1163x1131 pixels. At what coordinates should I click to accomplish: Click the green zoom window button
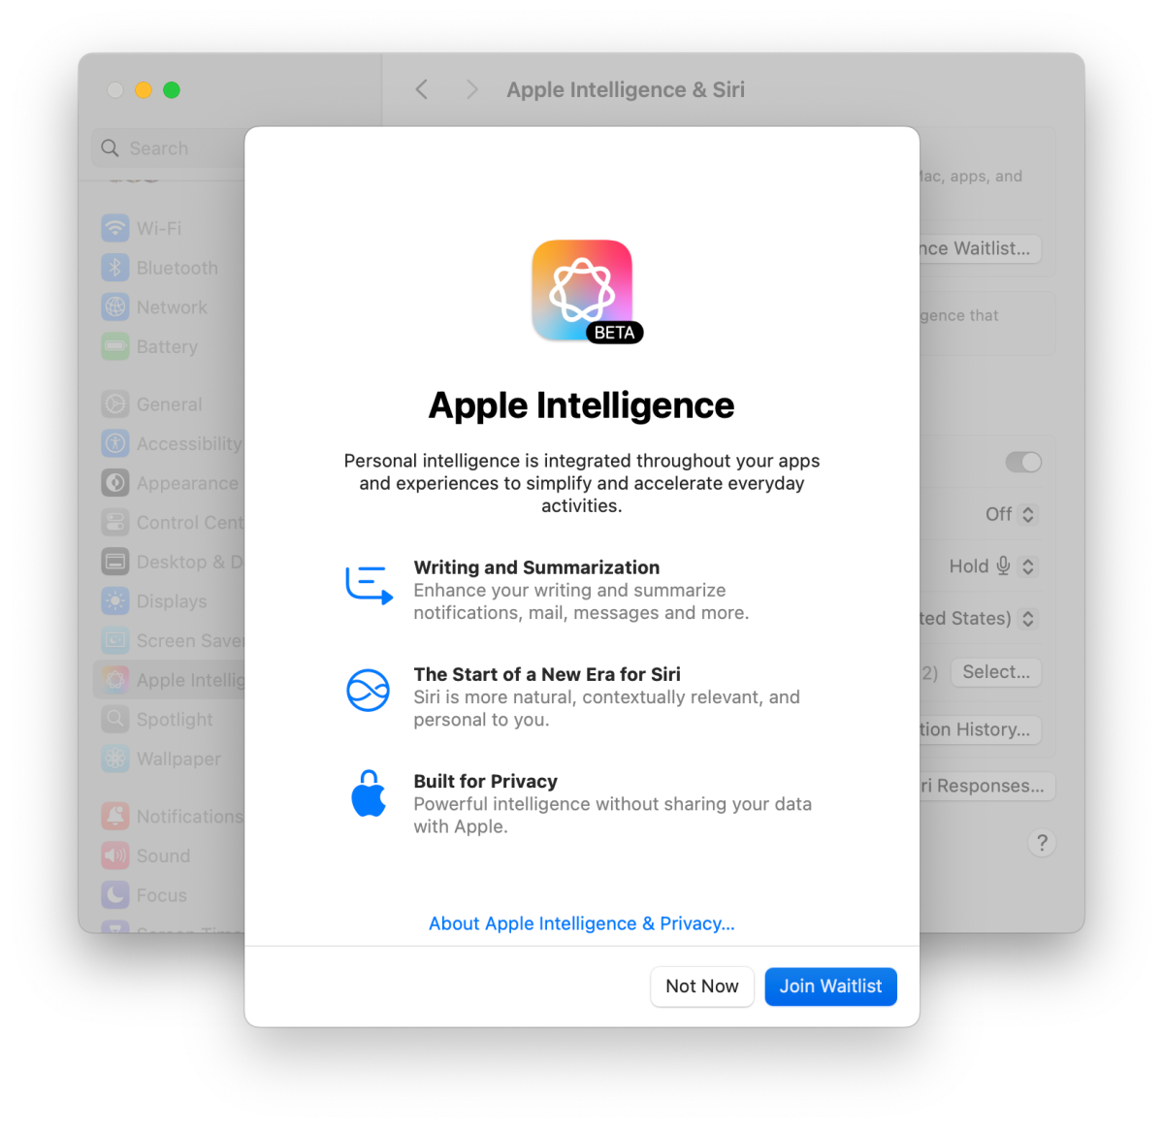coord(172,90)
